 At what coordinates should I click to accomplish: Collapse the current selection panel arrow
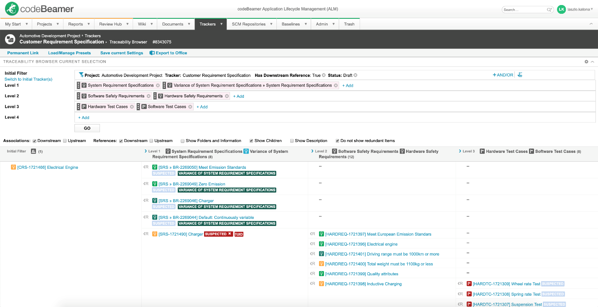[592, 62]
